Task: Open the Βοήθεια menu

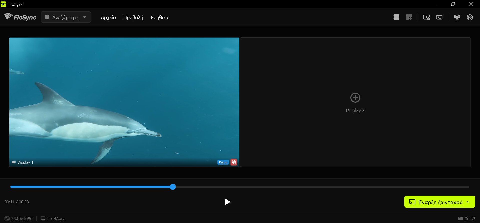Action: [160, 17]
